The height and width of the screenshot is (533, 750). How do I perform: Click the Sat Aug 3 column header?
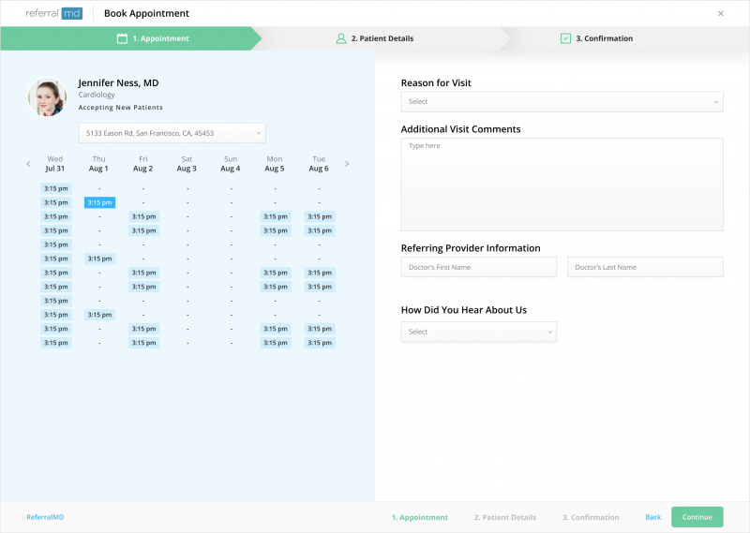(x=187, y=164)
